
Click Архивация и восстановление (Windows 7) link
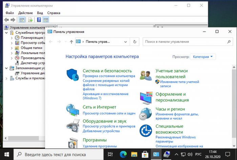click(106, 96)
